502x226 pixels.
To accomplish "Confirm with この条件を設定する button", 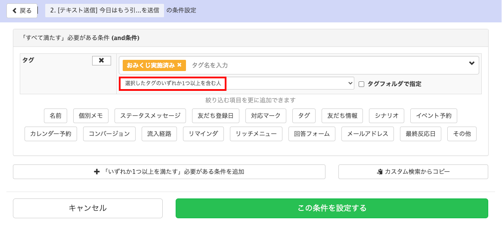I will coord(332,208).
